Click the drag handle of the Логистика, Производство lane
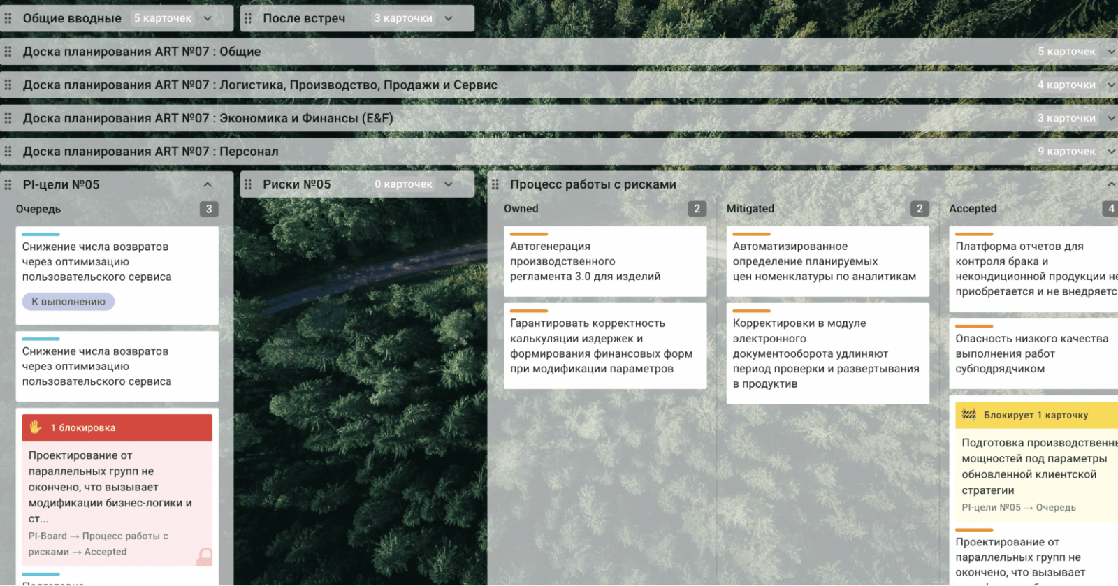This screenshot has width=1118, height=586. tap(8, 85)
